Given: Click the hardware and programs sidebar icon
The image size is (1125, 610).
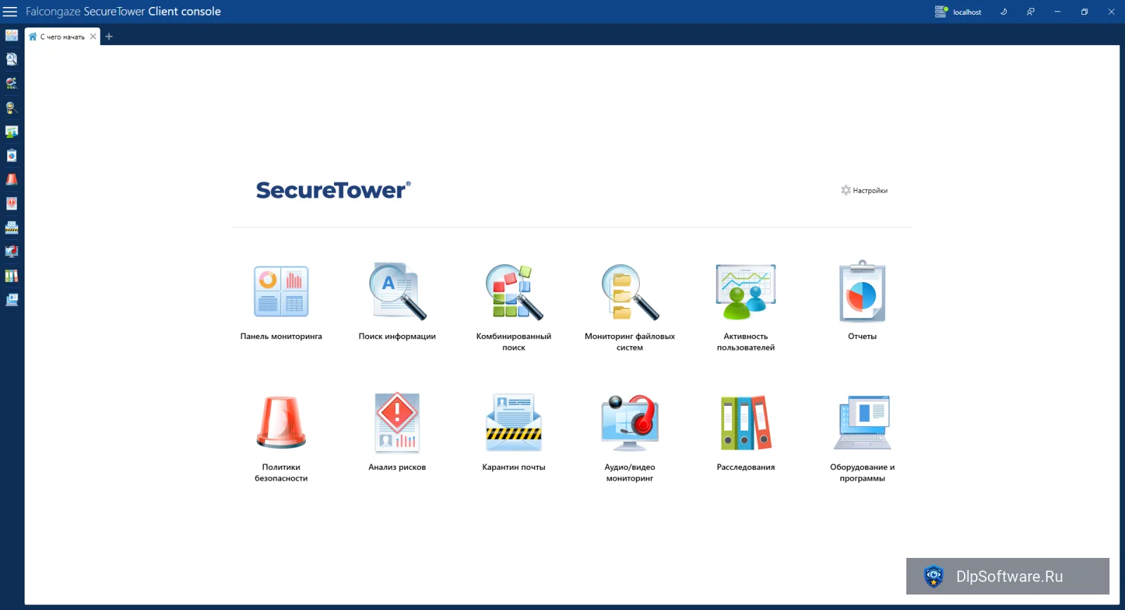Looking at the screenshot, I should click(x=12, y=300).
